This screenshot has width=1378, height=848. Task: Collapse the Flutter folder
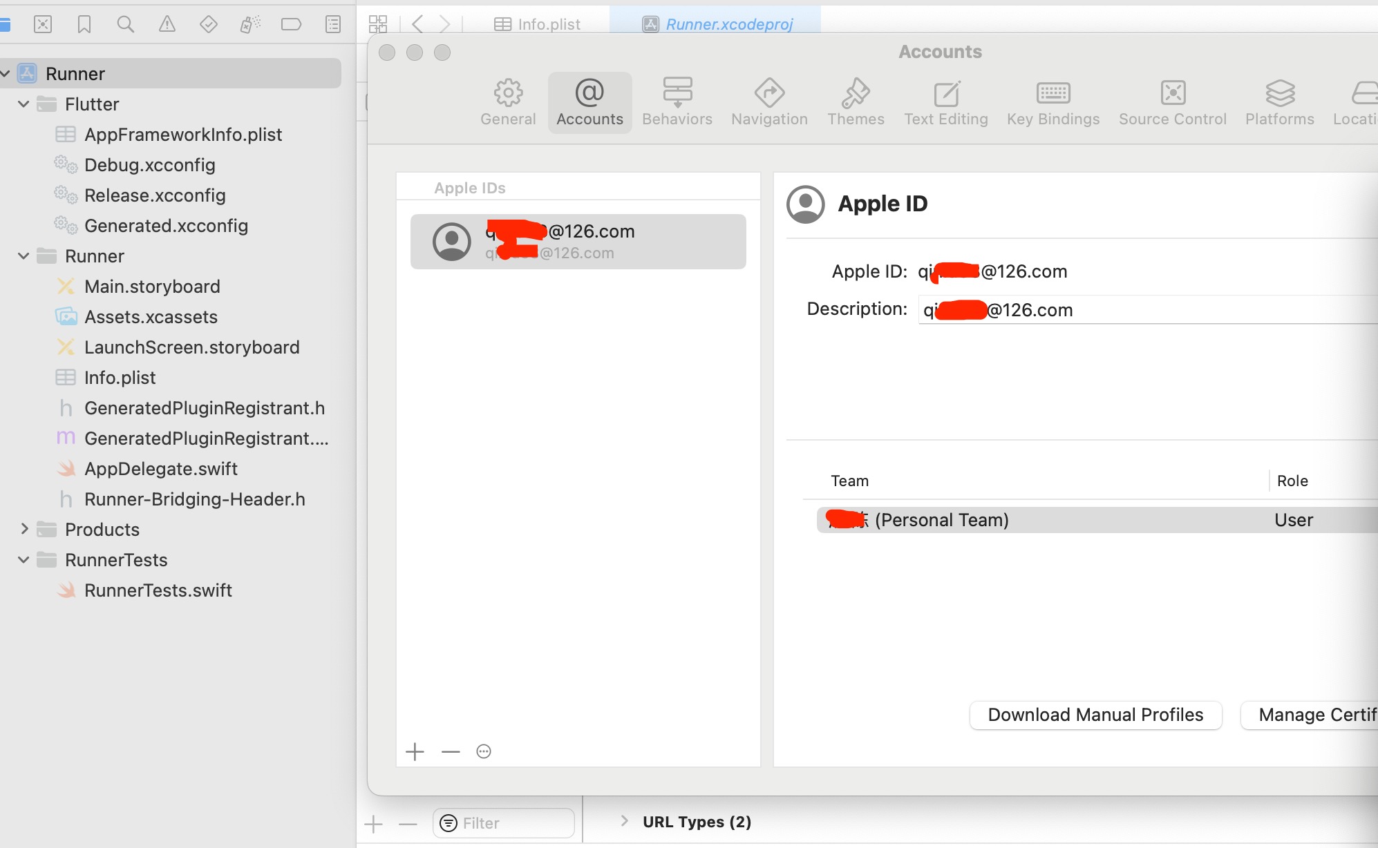(x=23, y=104)
